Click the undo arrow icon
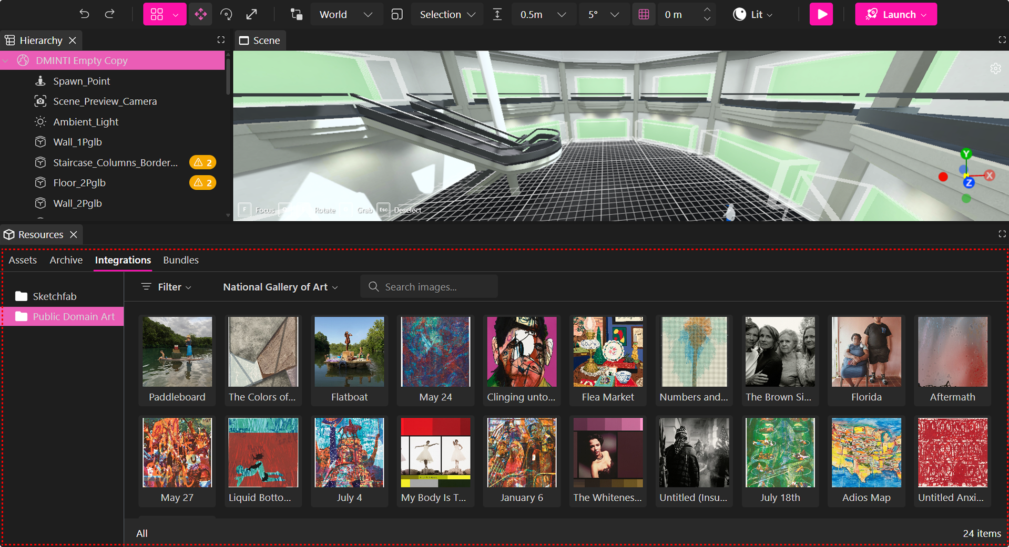This screenshot has width=1009, height=547. 84,14
